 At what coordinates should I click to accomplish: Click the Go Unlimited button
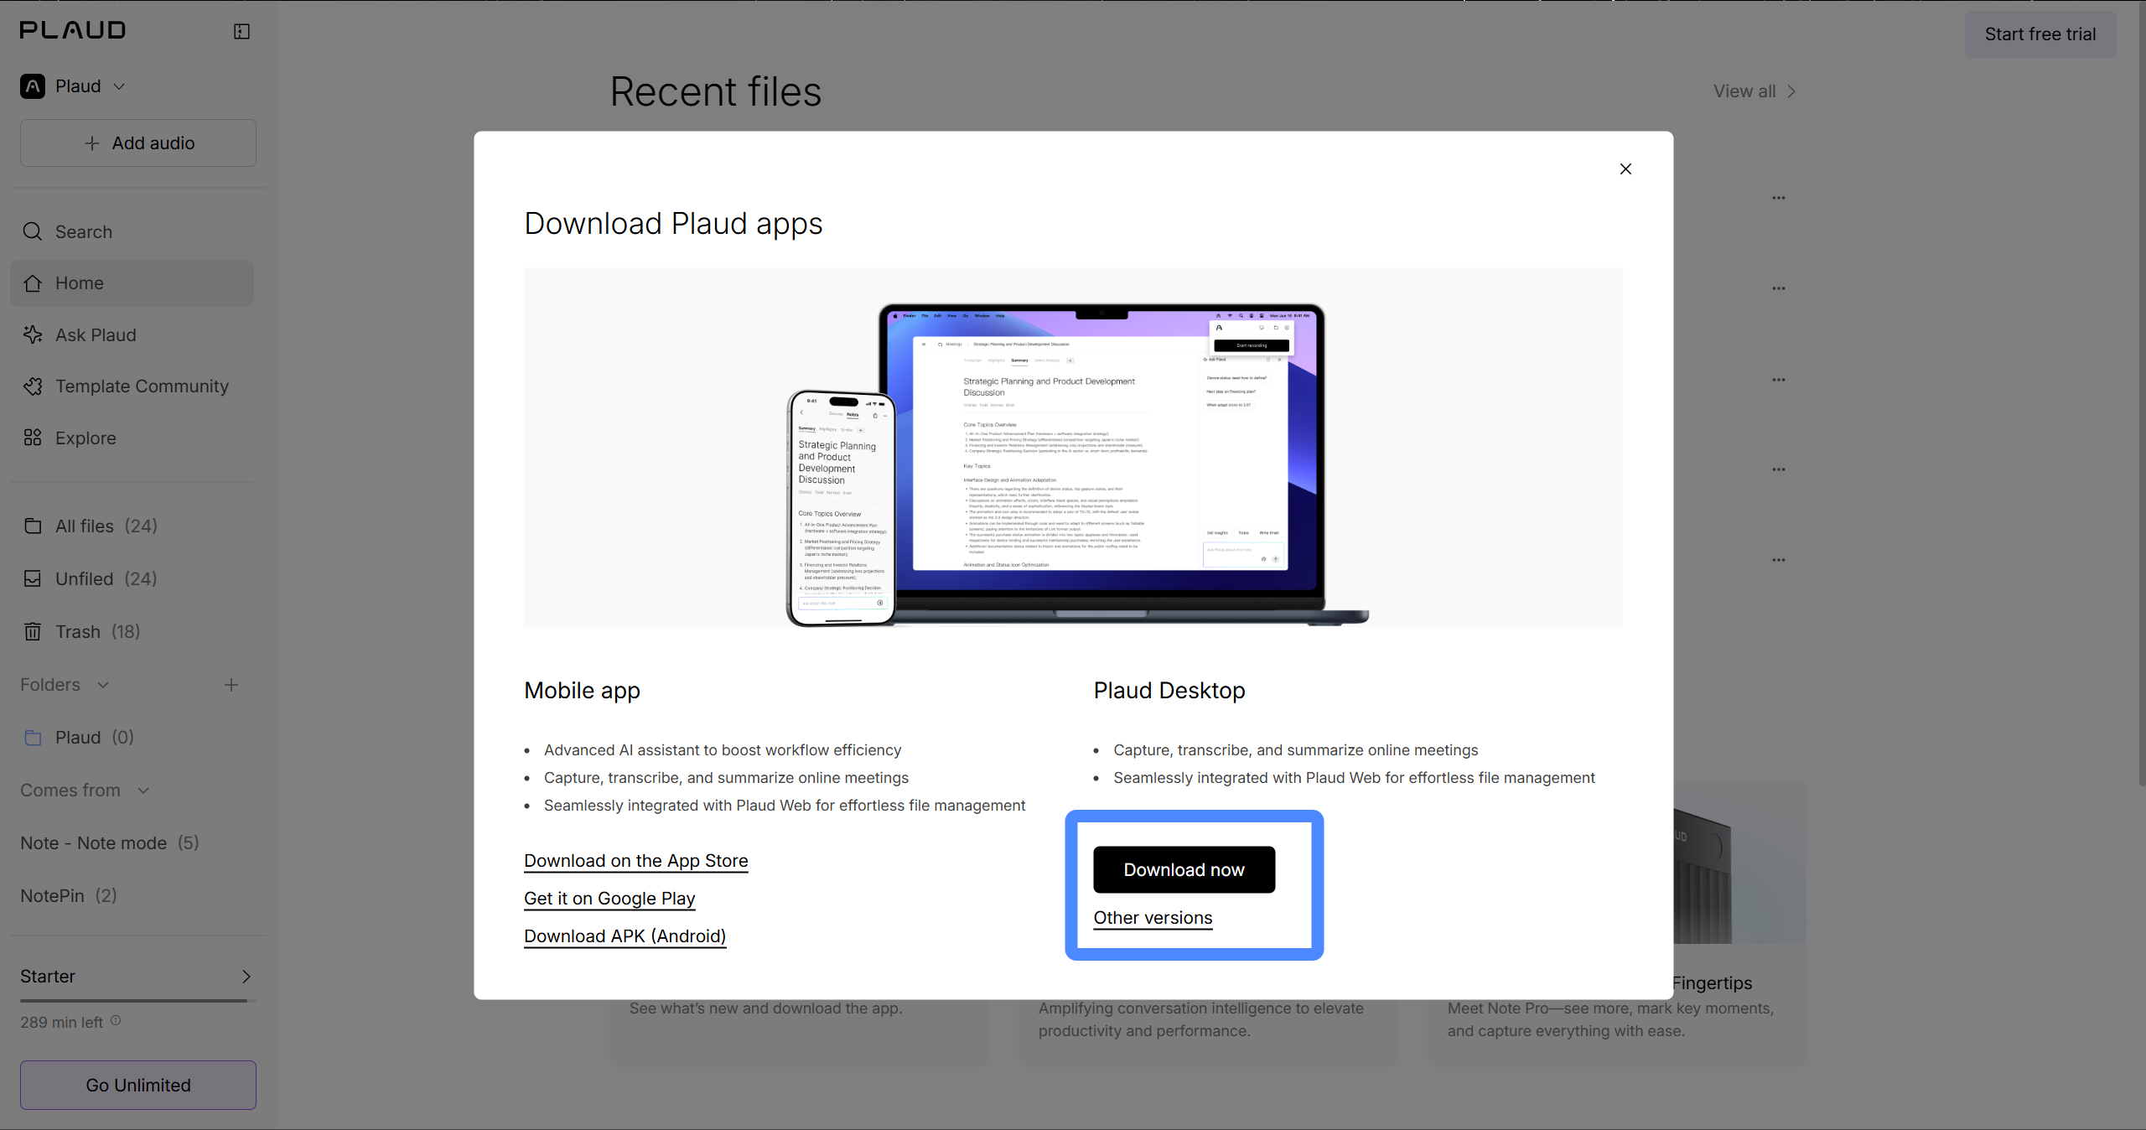click(x=138, y=1086)
